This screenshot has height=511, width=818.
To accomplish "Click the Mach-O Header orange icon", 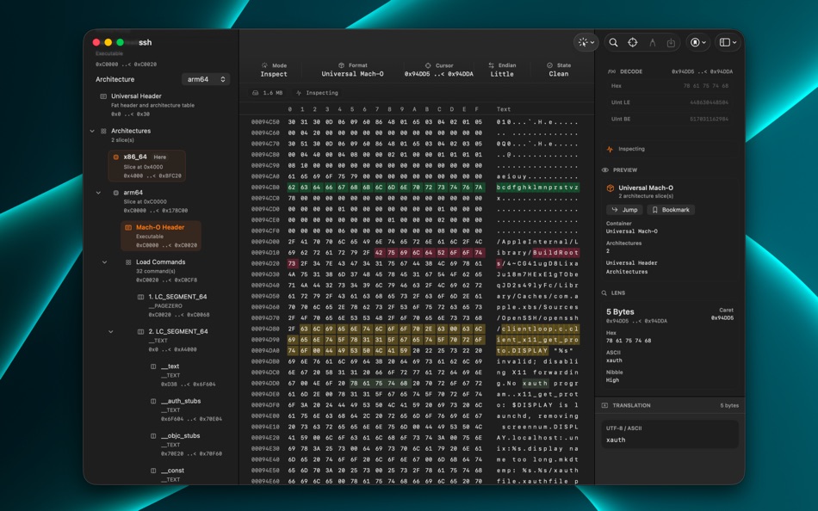I will tap(128, 227).
